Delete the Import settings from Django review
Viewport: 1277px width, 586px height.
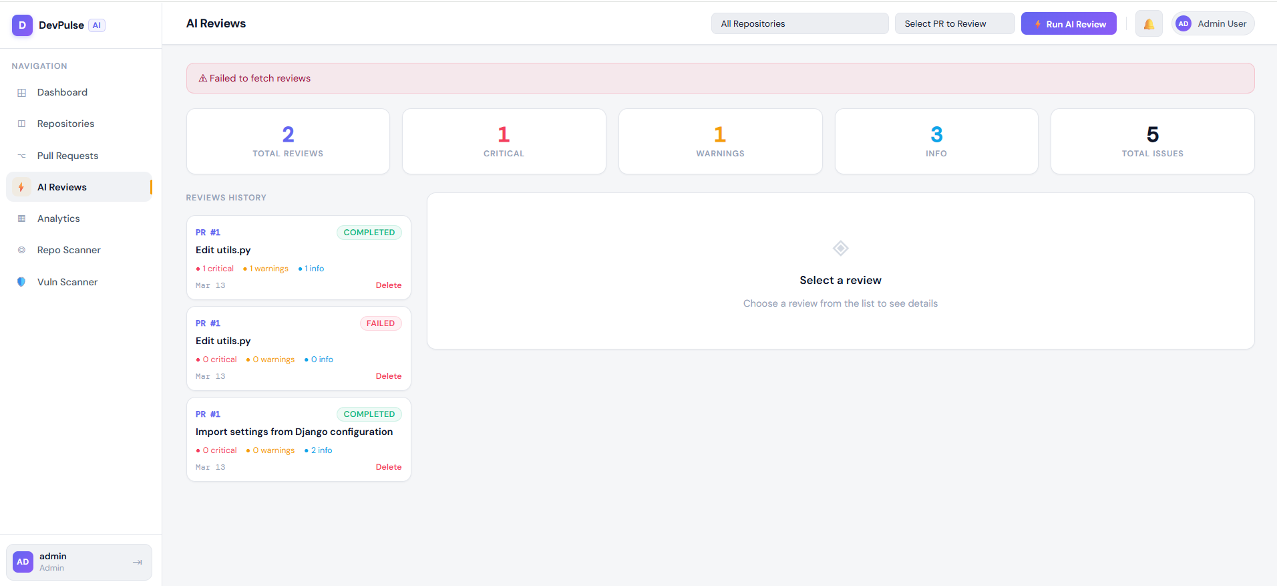389,467
